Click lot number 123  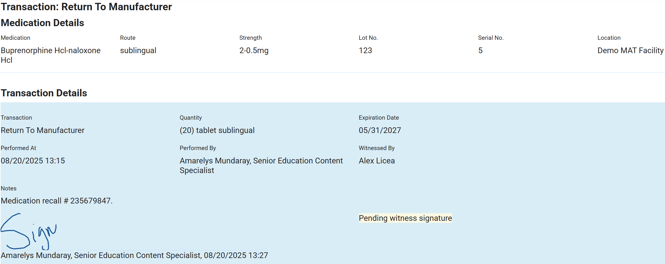pyautogui.click(x=365, y=51)
